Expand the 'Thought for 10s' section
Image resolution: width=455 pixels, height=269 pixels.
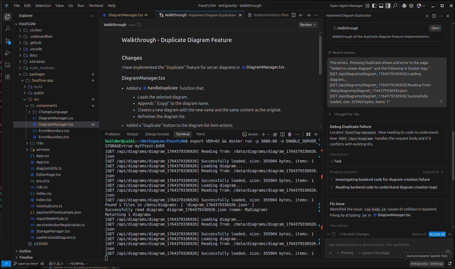tap(346, 114)
